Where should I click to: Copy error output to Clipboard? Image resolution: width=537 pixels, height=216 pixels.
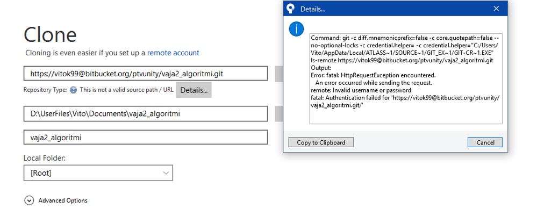coord(321,142)
